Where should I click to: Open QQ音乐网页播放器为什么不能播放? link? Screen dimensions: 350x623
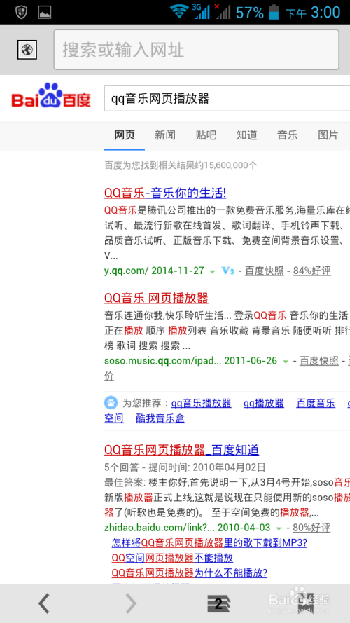point(190,573)
